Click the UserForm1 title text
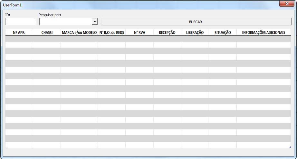 (x=12, y=5)
